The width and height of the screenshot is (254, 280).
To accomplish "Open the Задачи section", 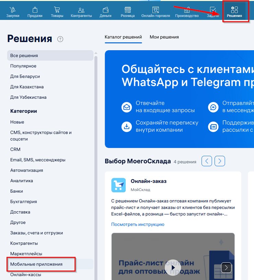I will pyautogui.click(x=213, y=12).
